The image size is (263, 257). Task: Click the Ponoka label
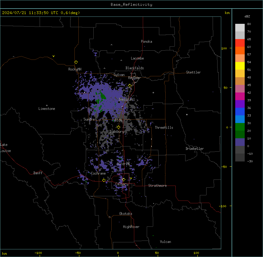146,42
